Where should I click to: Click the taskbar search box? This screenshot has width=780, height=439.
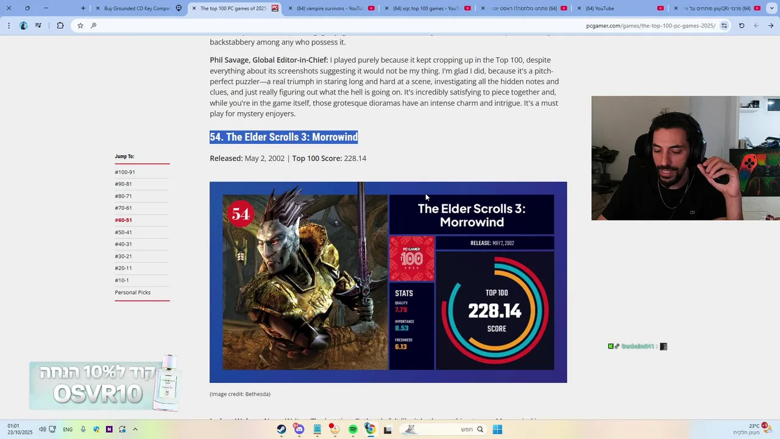point(444,429)
